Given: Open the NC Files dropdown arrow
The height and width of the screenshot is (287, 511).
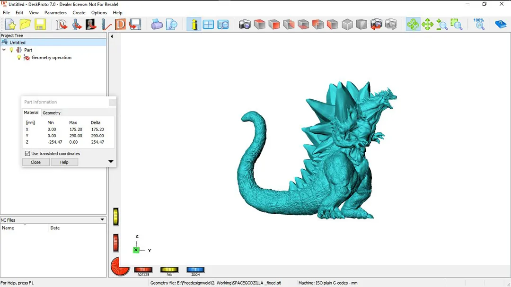Looking at the screenshot, I should 102,219.
